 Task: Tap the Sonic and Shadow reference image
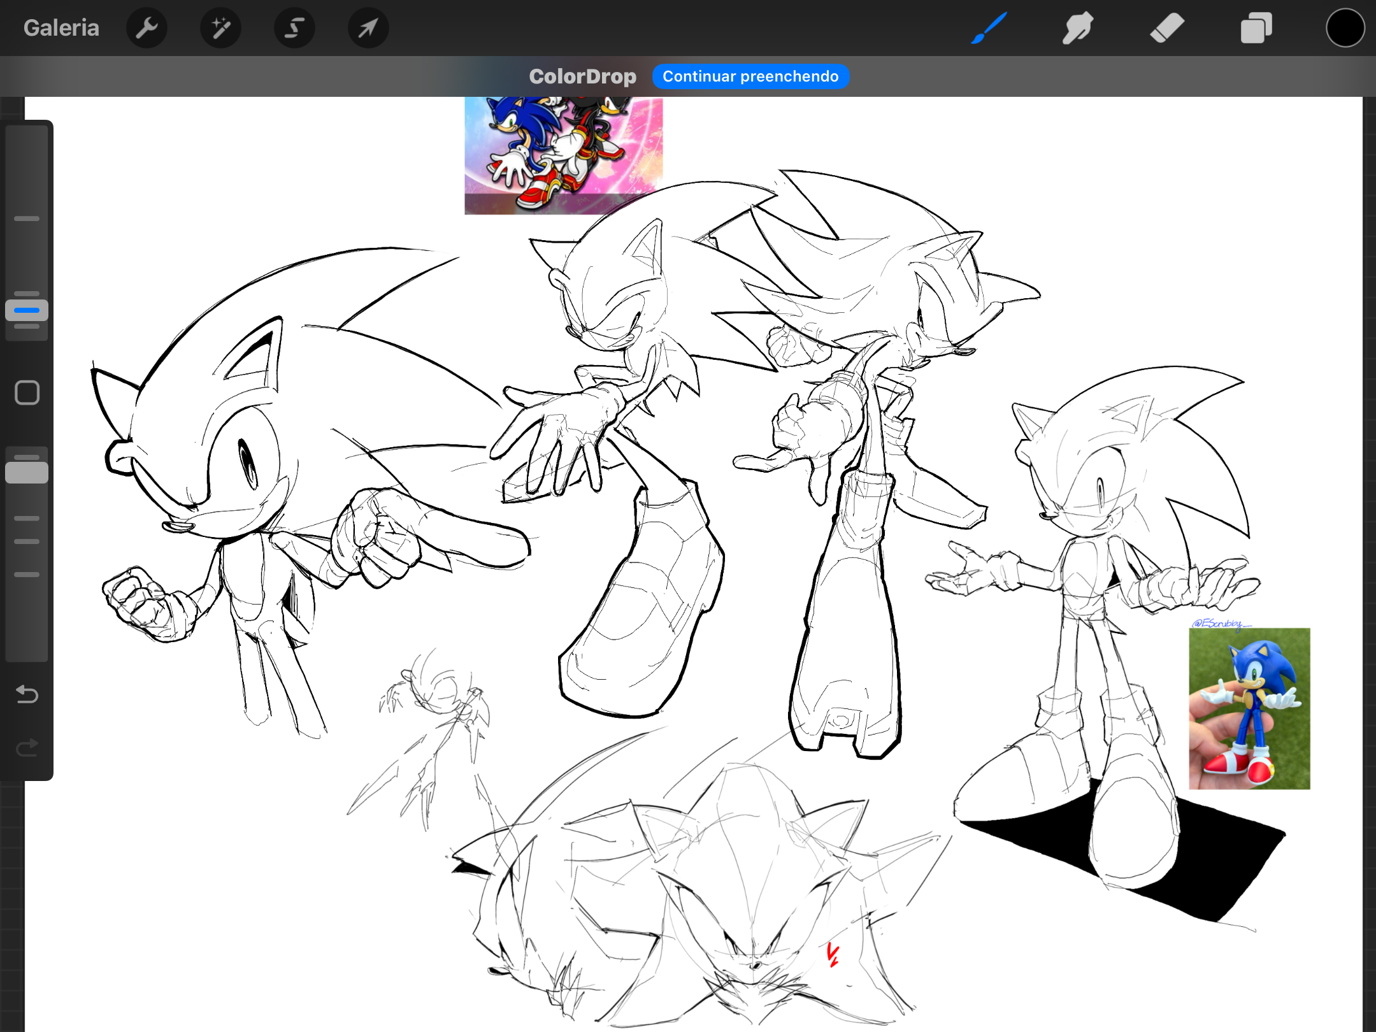(x=563, y=155)
